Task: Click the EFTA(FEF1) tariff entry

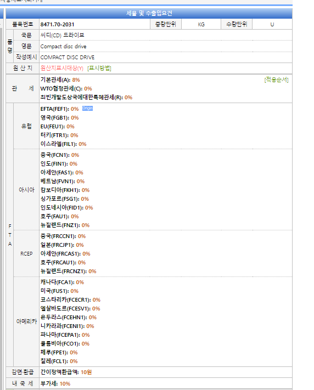Action: [59, 109]
